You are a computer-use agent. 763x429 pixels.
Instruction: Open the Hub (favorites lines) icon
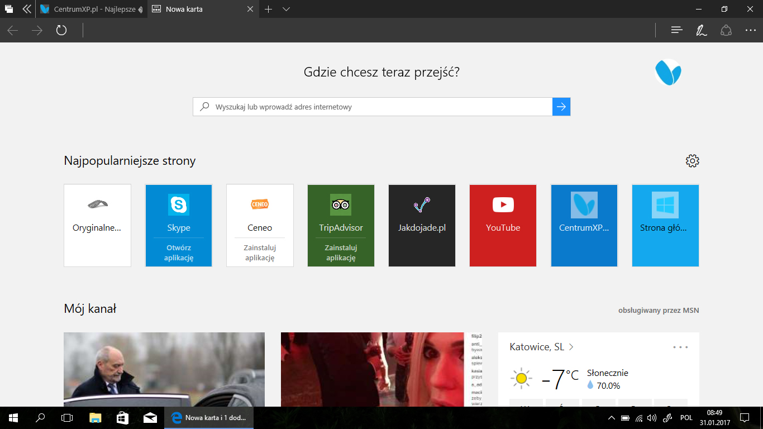point(677,30)
